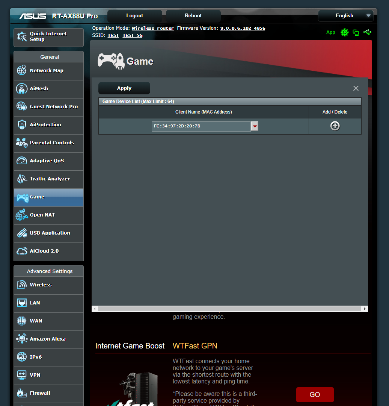
Task: Click the scrollbar left arrow
Action: click(95, 309)
